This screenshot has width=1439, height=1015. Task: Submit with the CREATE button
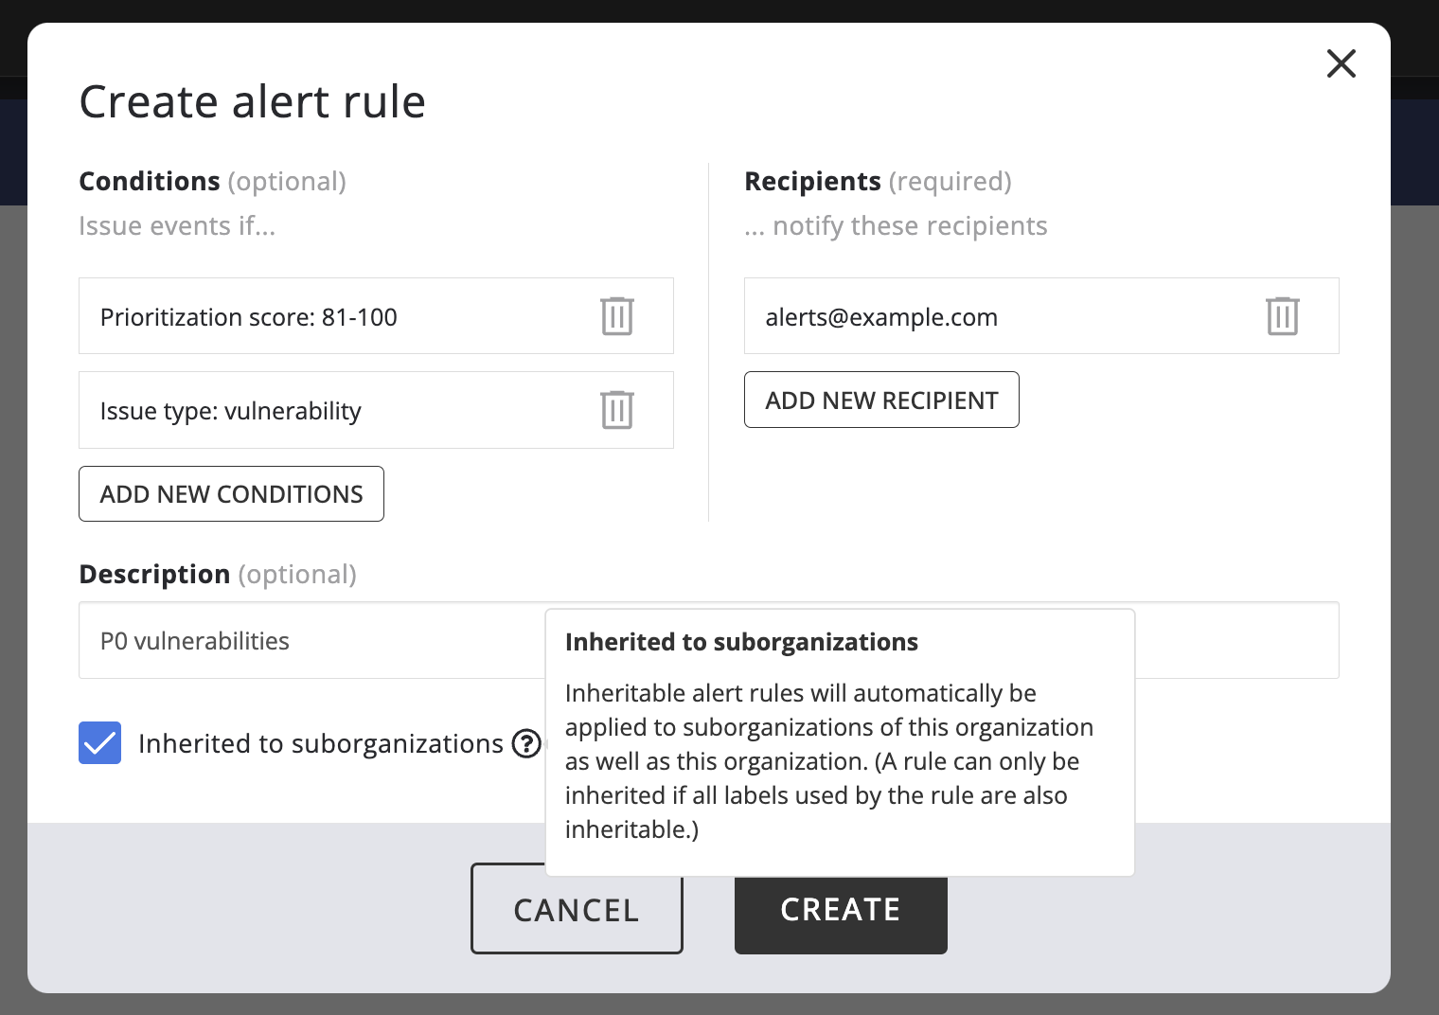[x=840, y=917]
